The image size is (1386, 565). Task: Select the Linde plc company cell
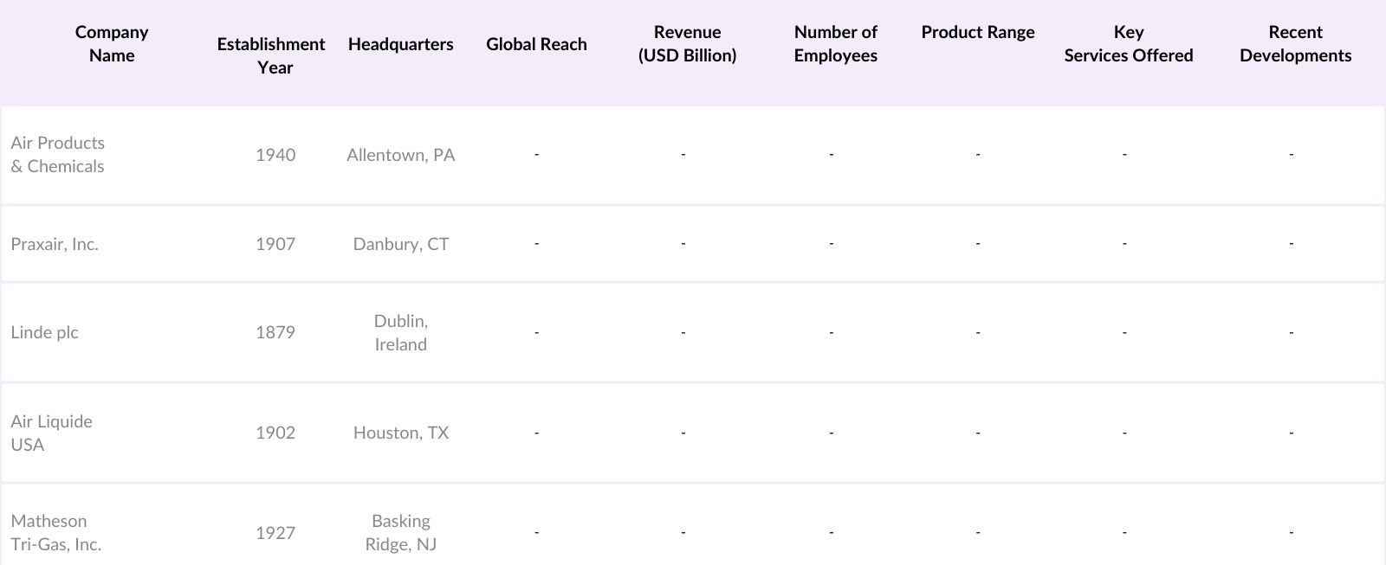44,332
